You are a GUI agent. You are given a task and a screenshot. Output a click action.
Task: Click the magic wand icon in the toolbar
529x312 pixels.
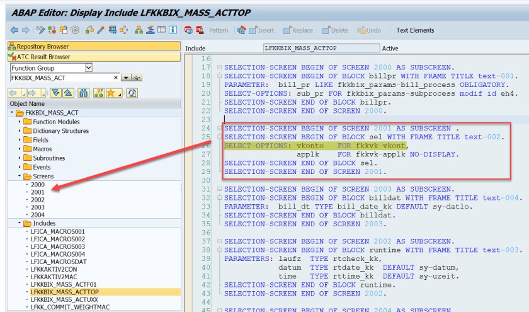click(101, 30)
